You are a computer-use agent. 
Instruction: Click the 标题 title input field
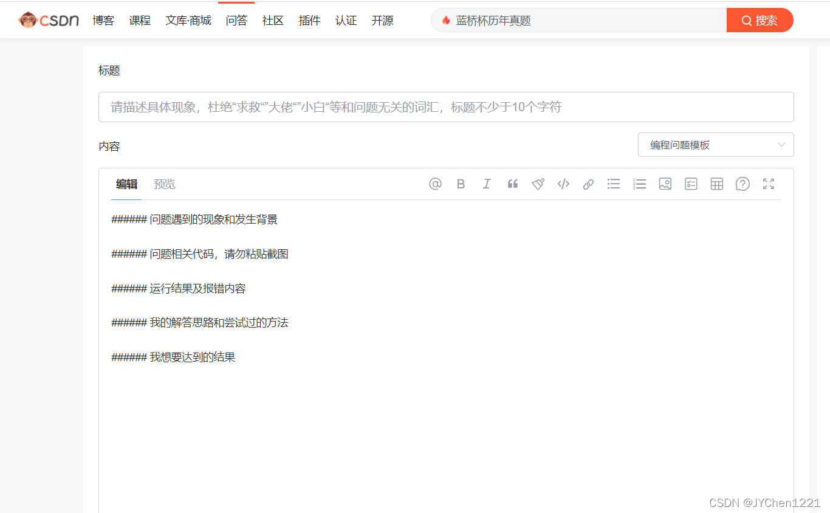tap(446, 107)
